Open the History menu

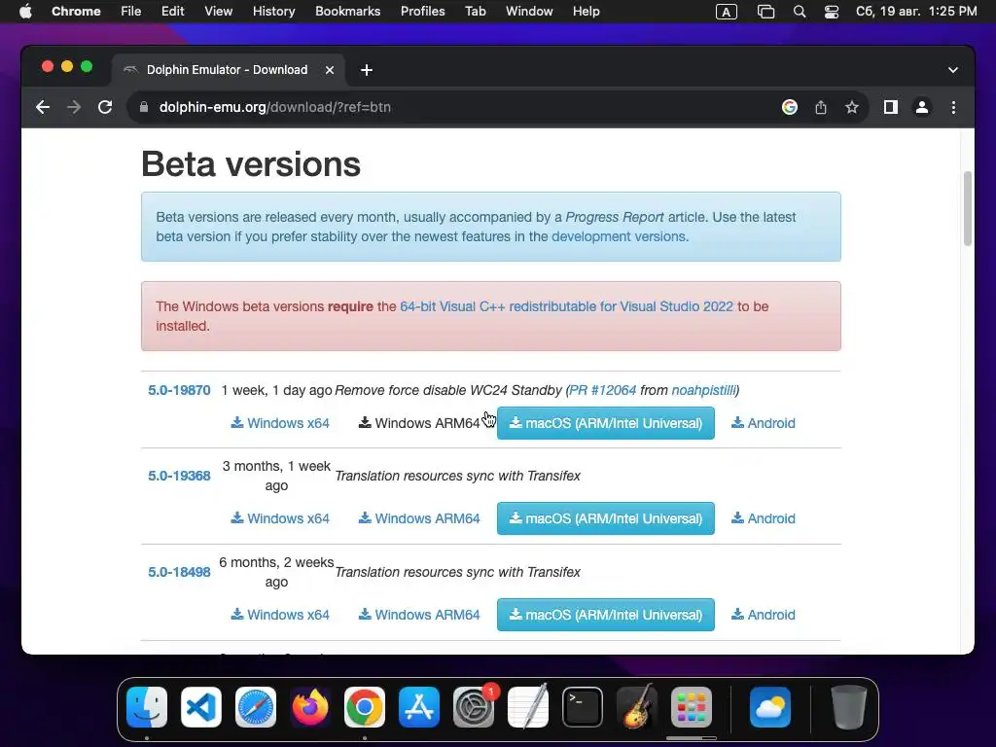273,12
